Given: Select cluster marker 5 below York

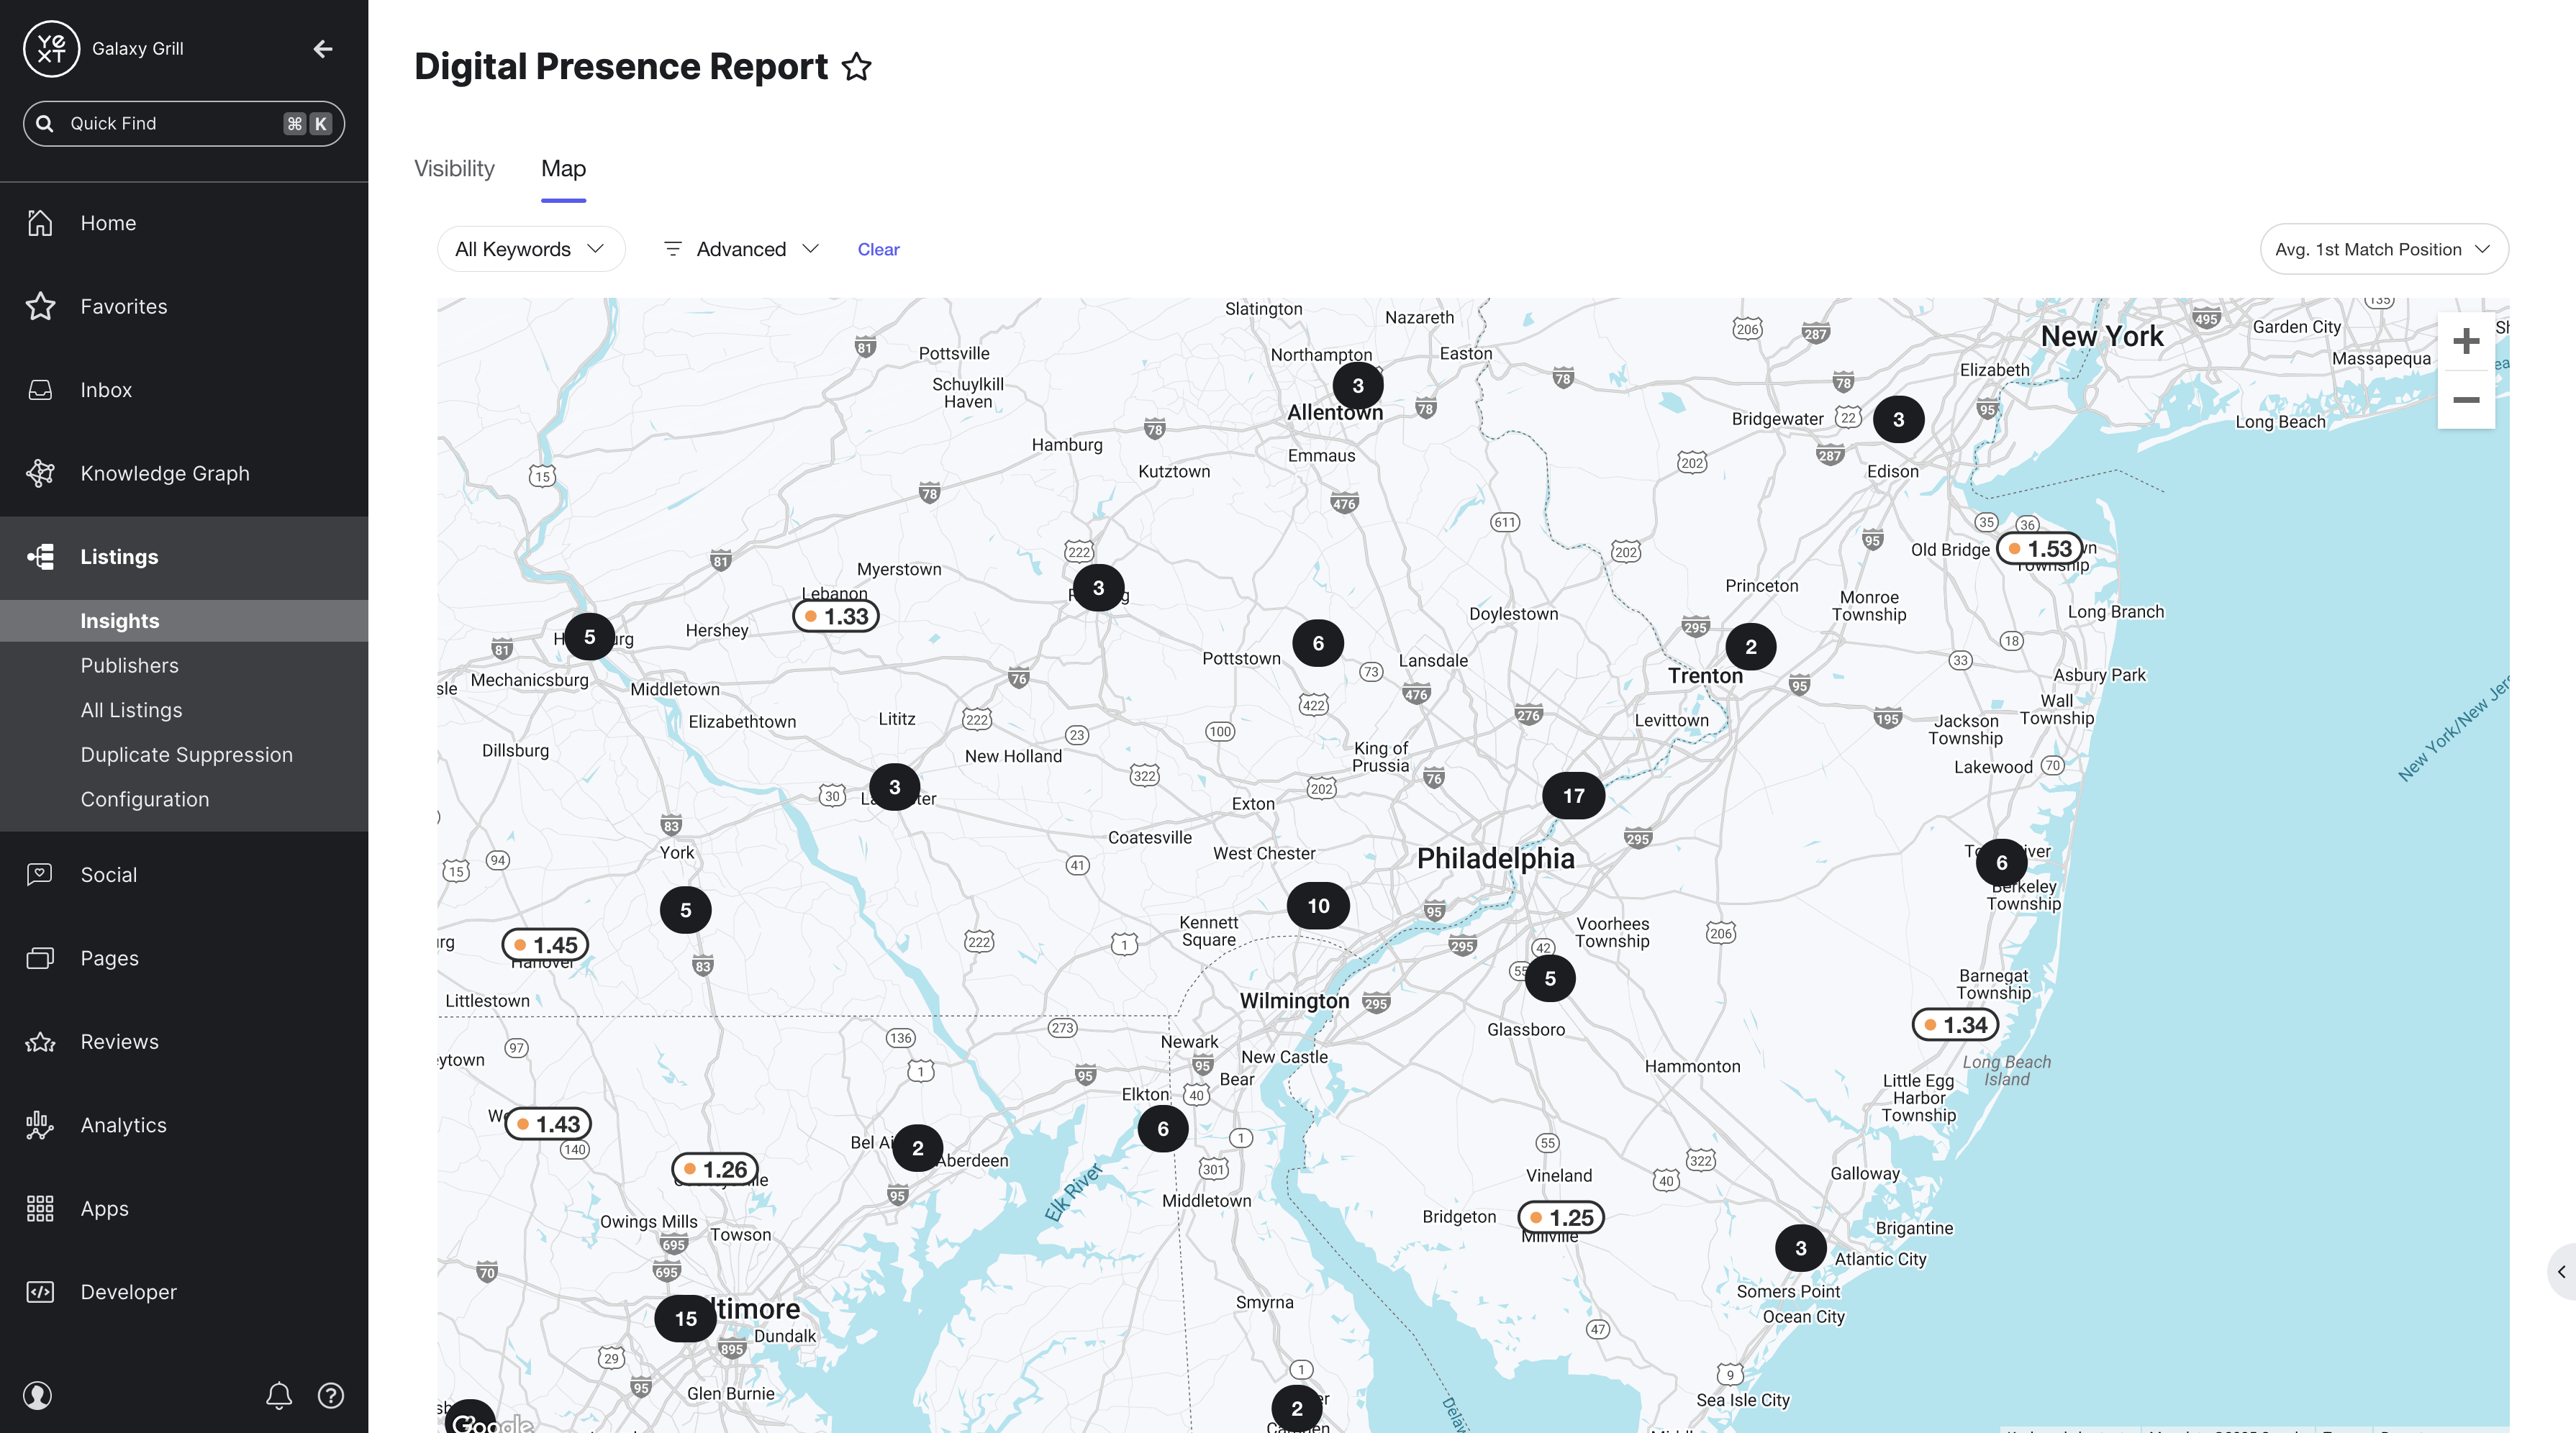Looking at the screenshot, I should pos(686,910).
